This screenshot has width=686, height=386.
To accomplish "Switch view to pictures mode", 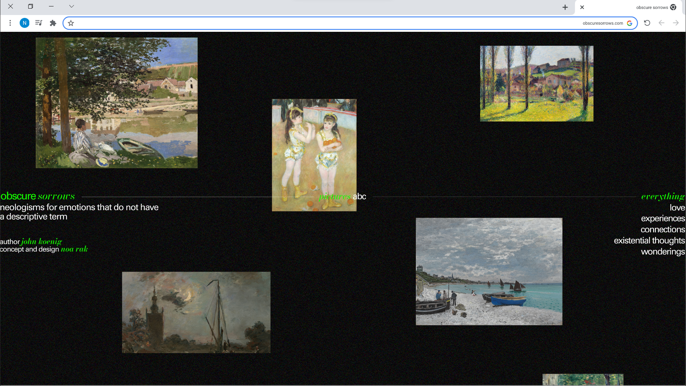I will pos(334,197).
